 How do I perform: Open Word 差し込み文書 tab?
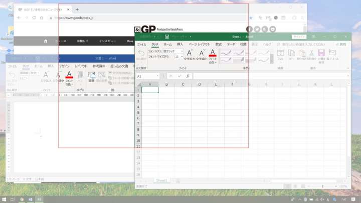[x=119, y=66]
